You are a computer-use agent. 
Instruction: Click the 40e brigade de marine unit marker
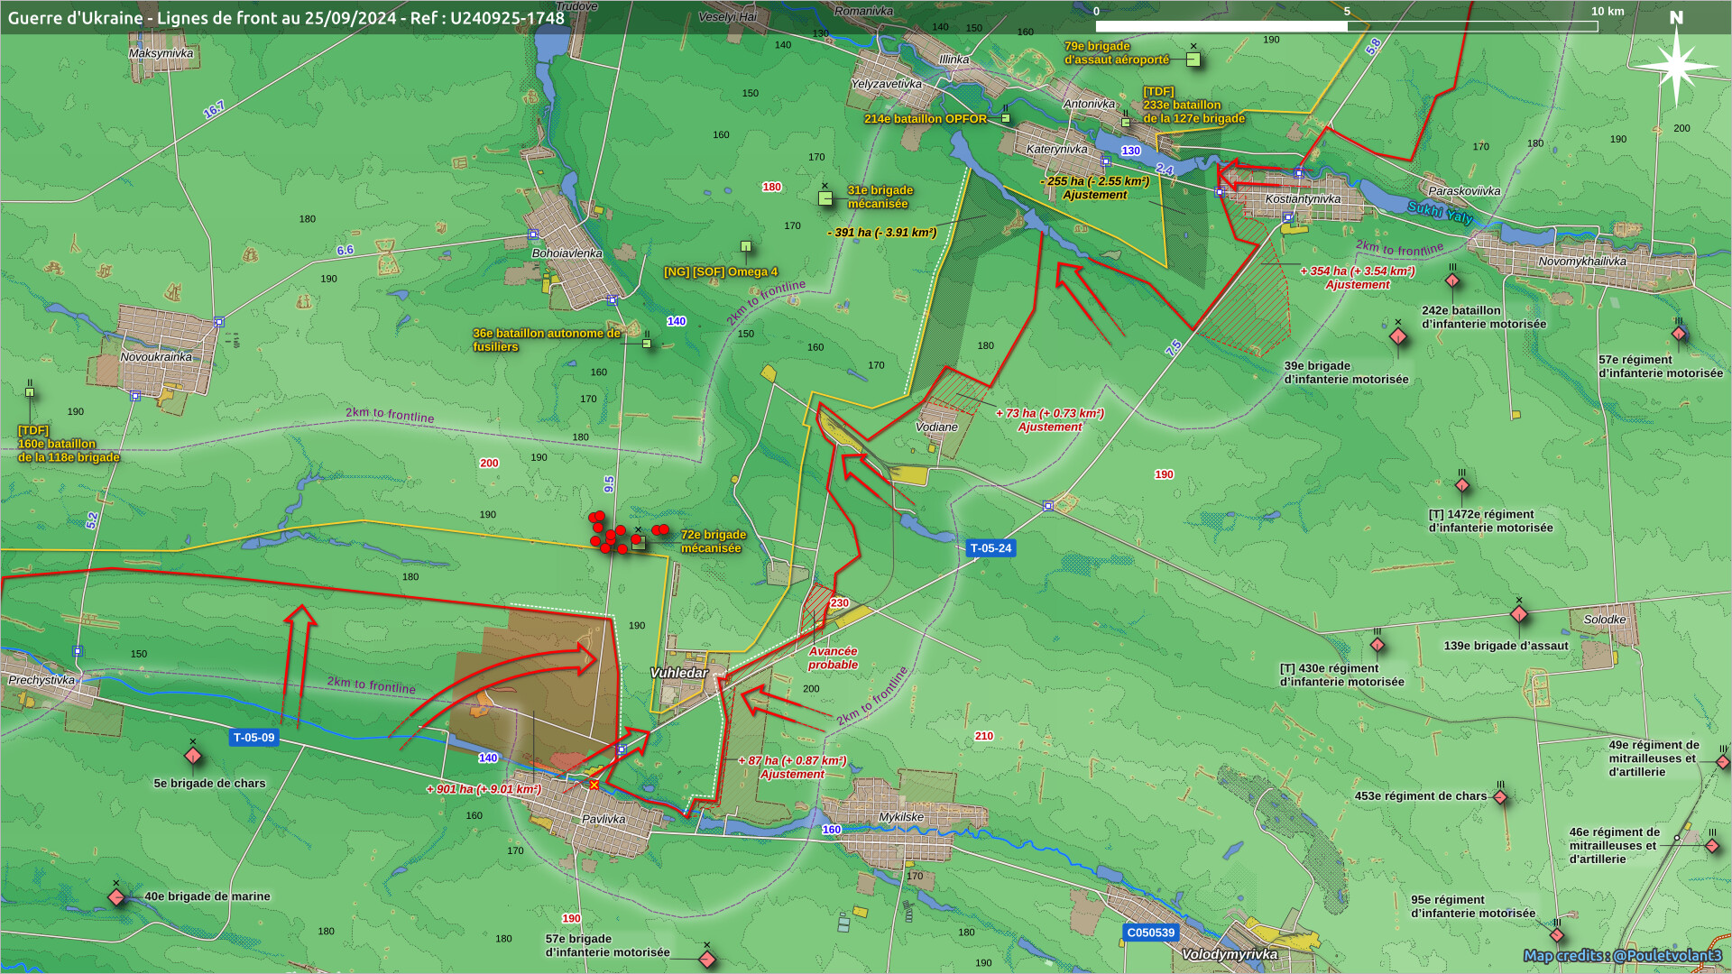click(116, 897)
